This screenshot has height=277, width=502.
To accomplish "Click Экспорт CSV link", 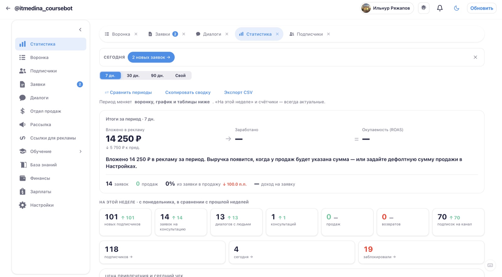I will coord(238,92).
